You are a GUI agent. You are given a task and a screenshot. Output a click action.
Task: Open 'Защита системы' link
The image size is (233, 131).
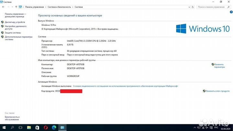pyautogui.click(x=13, y=33)
